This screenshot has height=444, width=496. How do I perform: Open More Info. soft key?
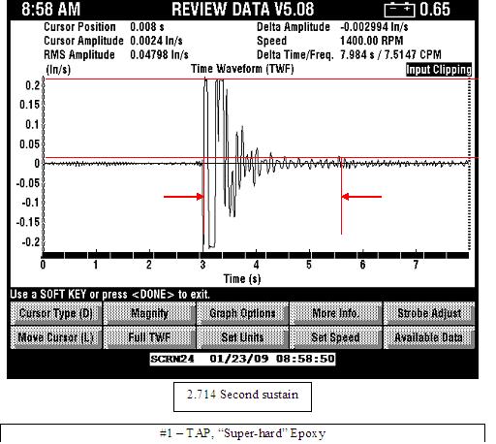[335, 313]
